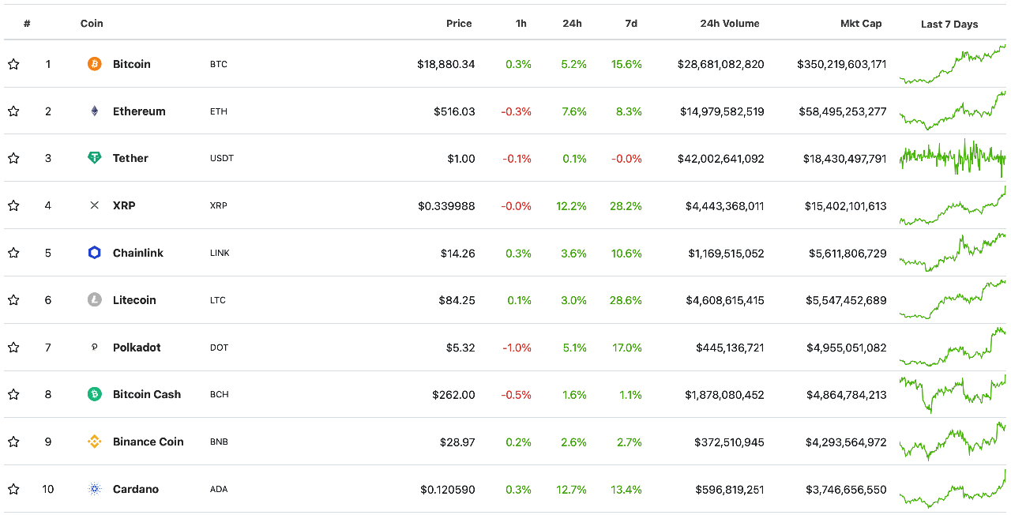This screenshot has width=1011, height=515.
Task: Open the Chainlink coin page link
Action: (138, 253)
